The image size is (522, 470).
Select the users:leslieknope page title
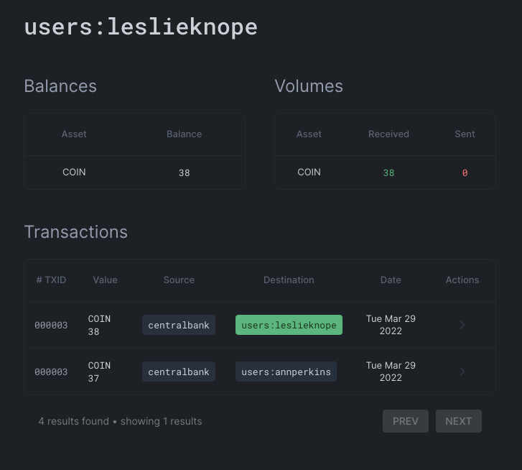[141, 27]
